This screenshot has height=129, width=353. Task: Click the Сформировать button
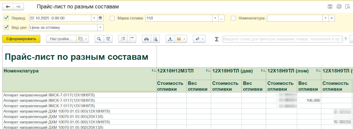tap(21, 39)
